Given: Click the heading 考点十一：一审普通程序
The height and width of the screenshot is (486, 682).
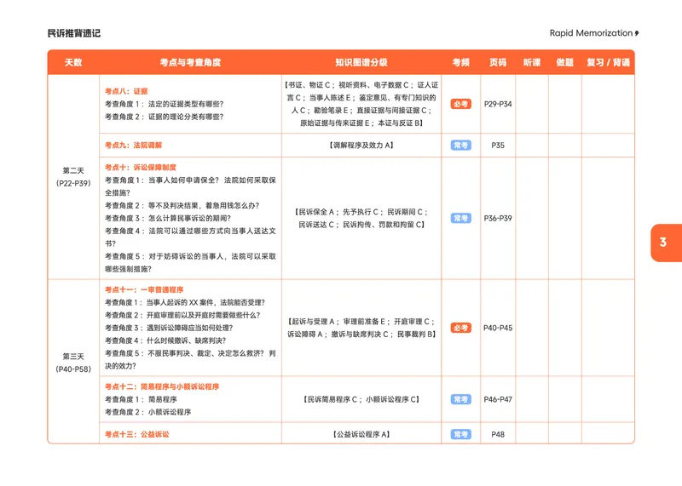Looking at the screenshot, I should coord(144,289).
